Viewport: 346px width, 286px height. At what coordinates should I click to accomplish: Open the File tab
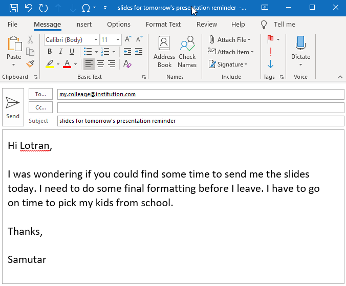tap(12, 24)
